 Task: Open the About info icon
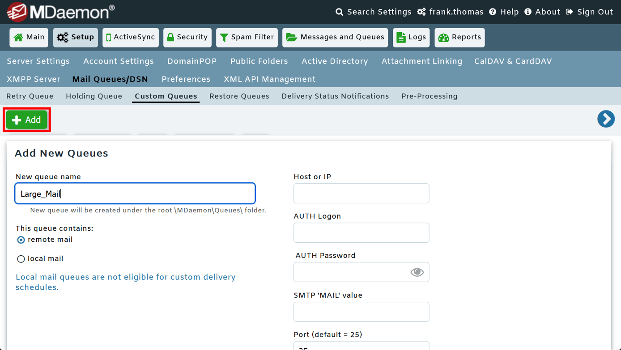coord(527,12)
